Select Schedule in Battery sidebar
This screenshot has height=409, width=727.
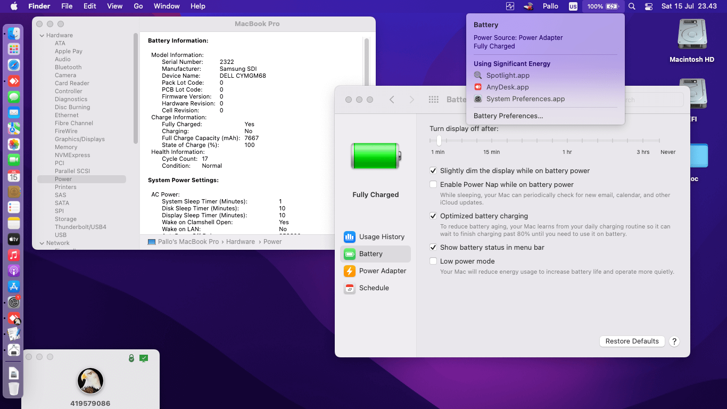pos(375,288)
